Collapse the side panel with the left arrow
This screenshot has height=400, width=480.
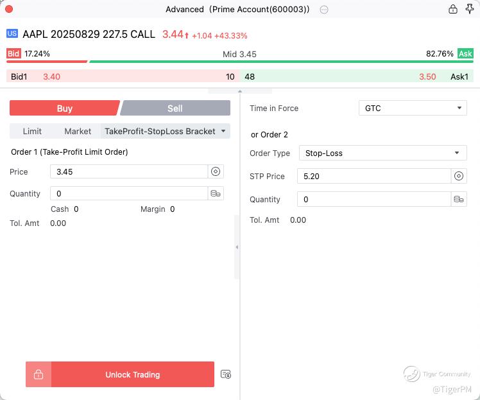coord(237,247)
